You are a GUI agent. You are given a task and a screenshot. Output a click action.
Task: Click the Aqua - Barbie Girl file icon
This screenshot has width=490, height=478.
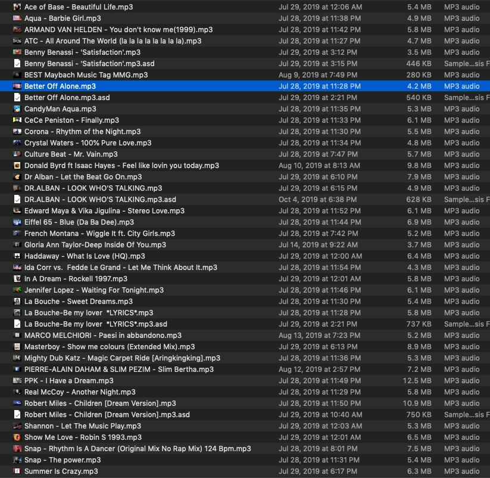pos(17,18)
